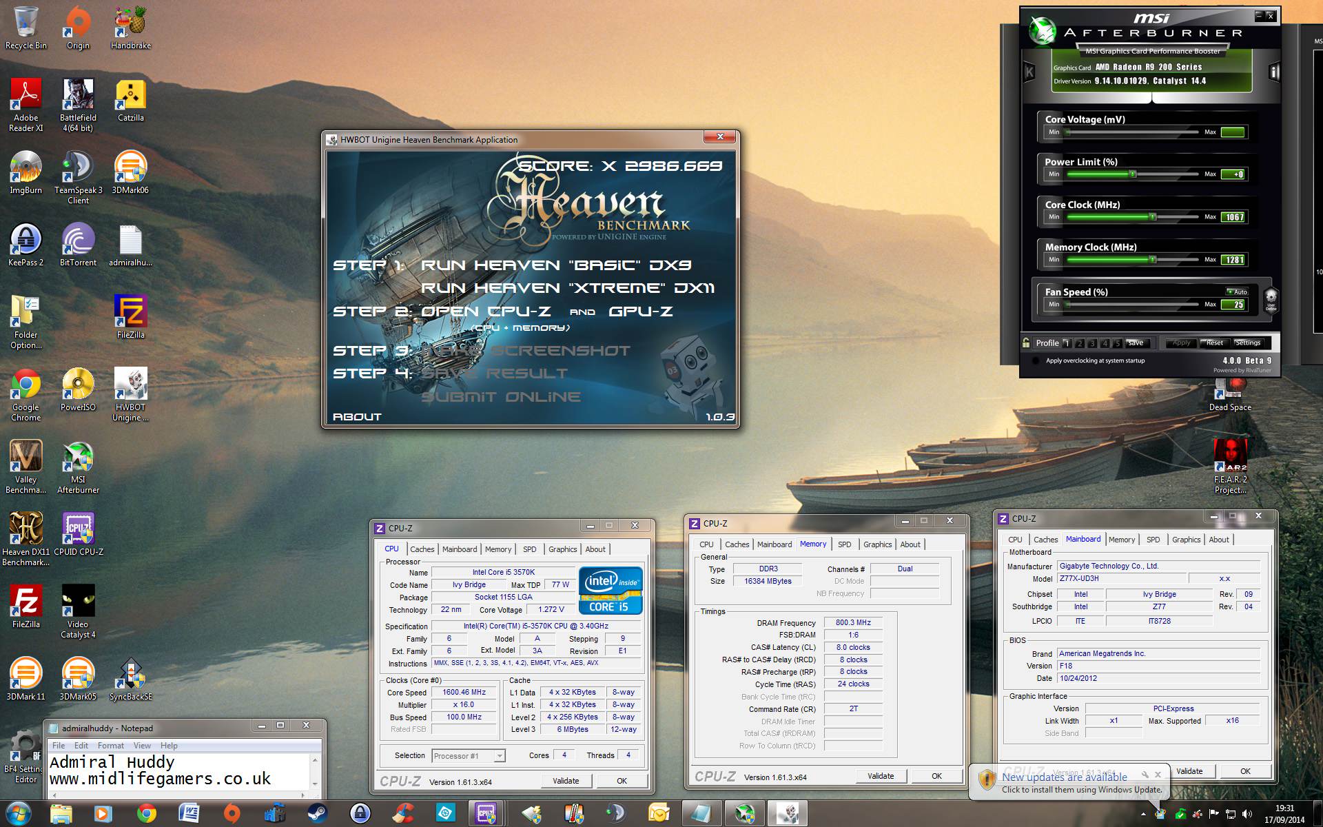
Task: Click the taskbar clock showing 19:31
Action: click(x=1284, y=814)
